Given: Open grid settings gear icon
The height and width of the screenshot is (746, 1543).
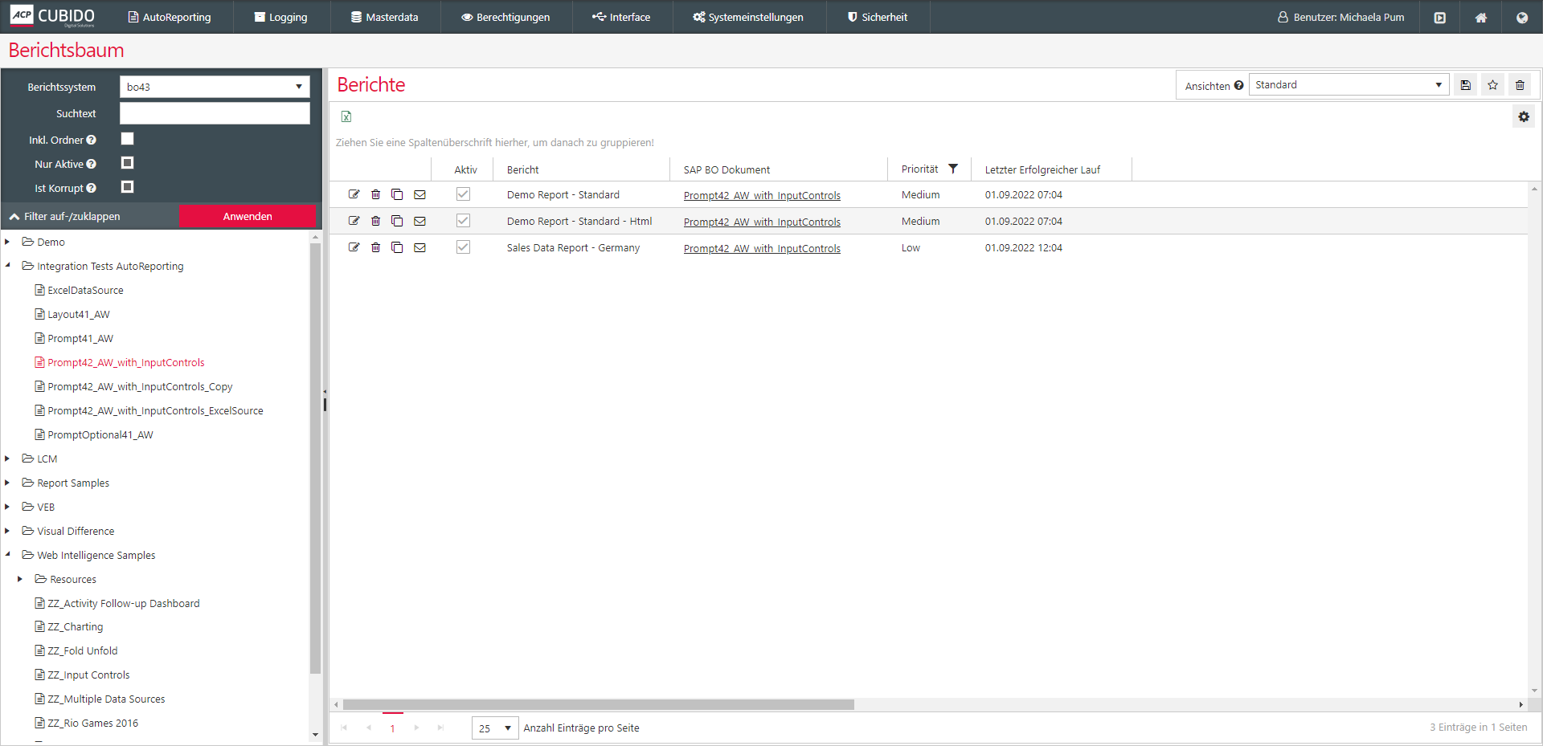Looking at the screenshot, I should (1524, 116).
